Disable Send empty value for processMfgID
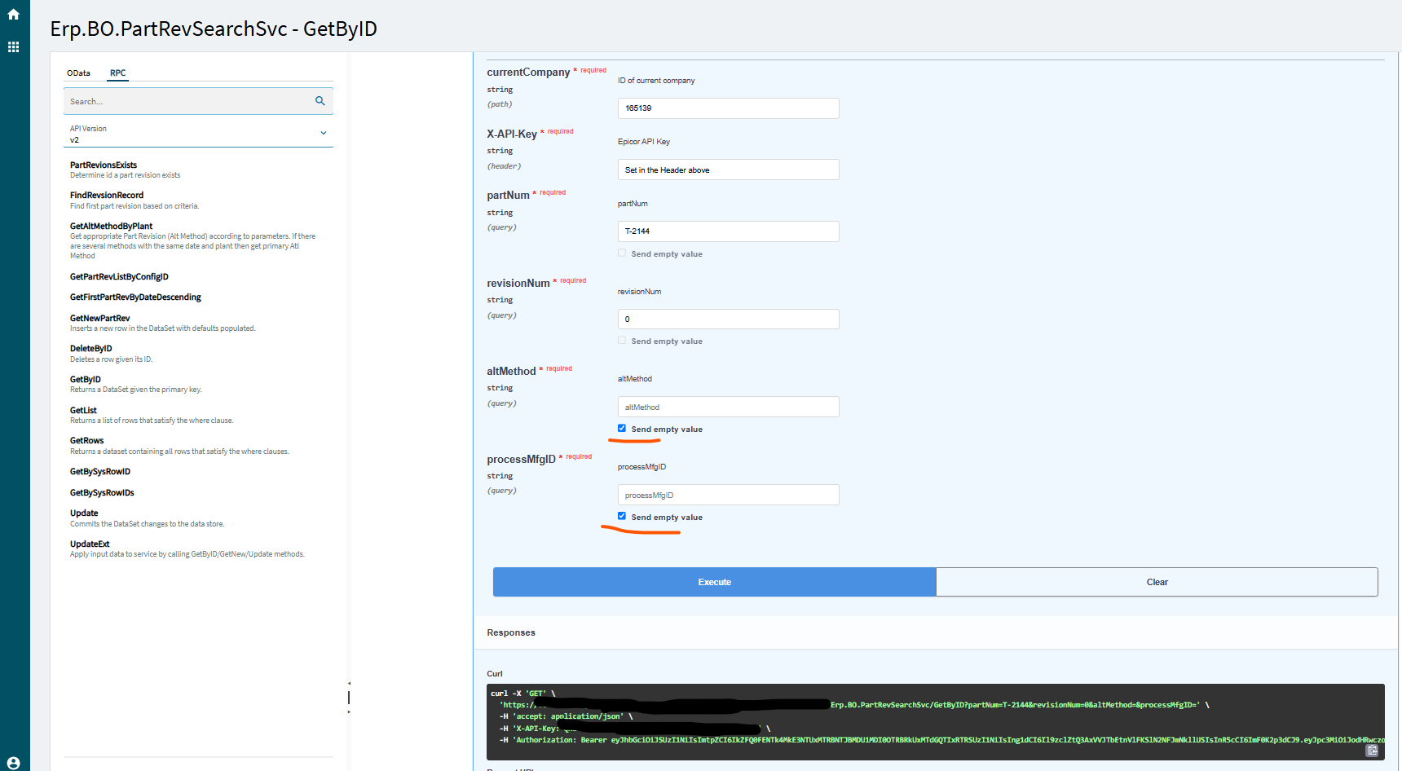Image resolution: width=1402 pixels, height=771 pixels. click(x=622, y=515)
